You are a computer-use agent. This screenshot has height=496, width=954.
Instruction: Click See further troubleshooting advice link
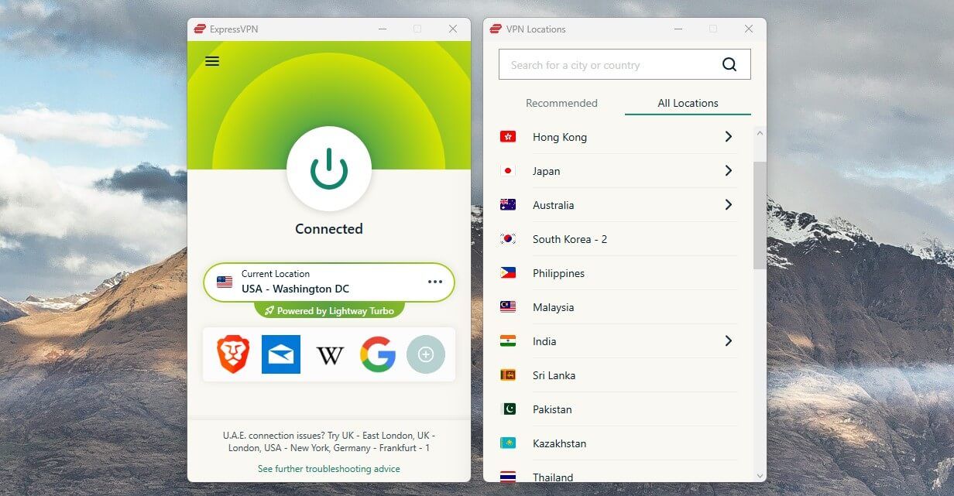tap(329, 469)
